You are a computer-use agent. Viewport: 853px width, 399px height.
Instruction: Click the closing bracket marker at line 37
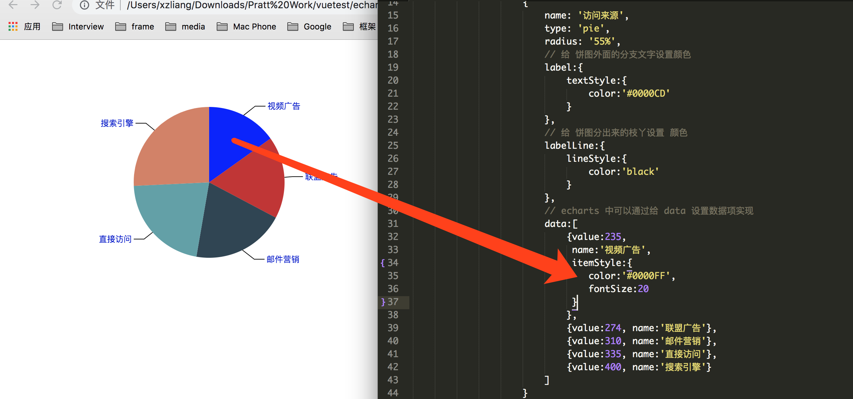click(383, 302)
